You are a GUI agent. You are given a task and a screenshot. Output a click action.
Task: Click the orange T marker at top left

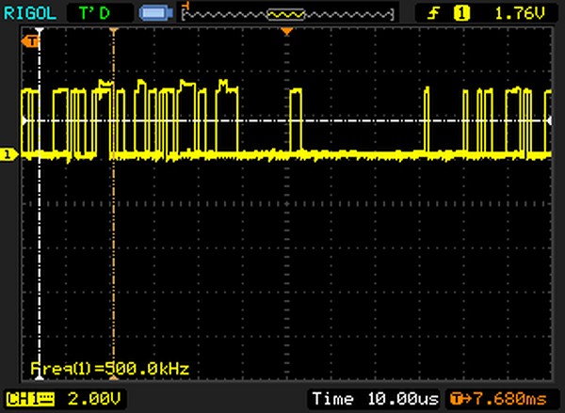(37, 42)
